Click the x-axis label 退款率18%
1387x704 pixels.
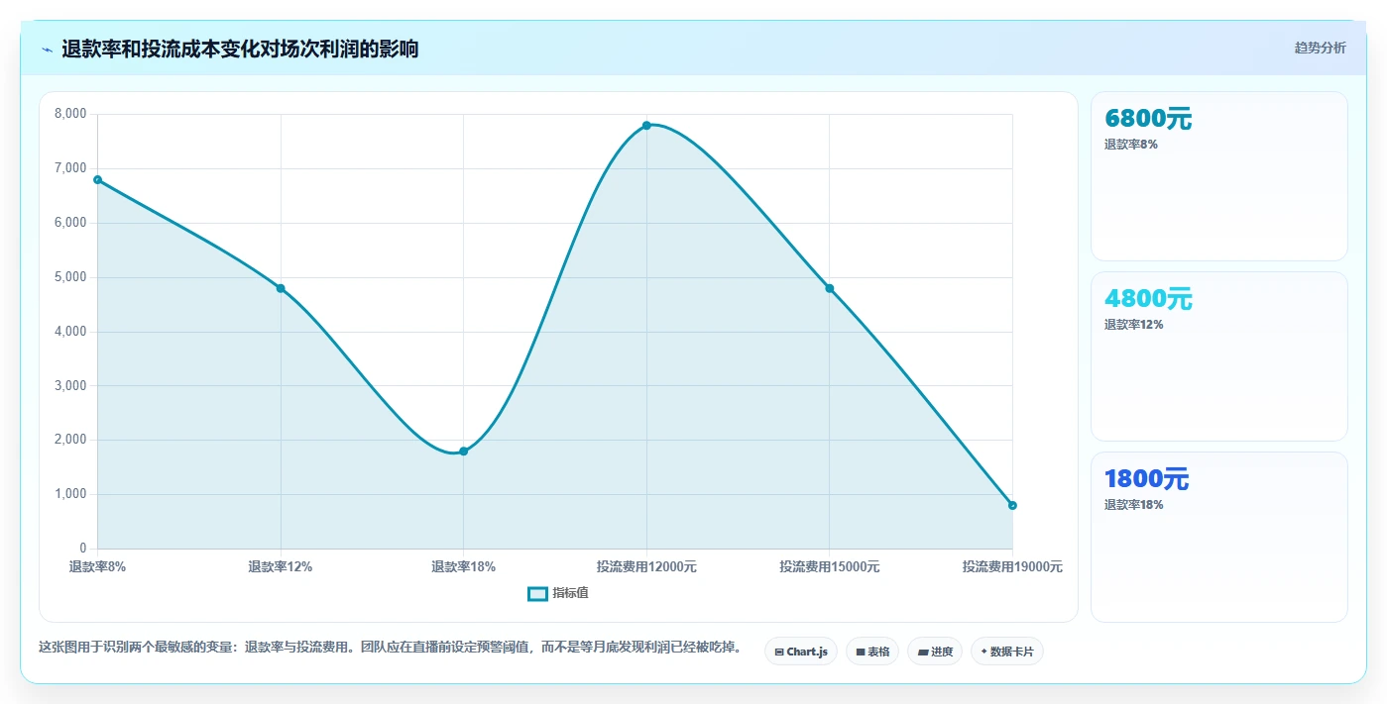(x=463, y=567)
